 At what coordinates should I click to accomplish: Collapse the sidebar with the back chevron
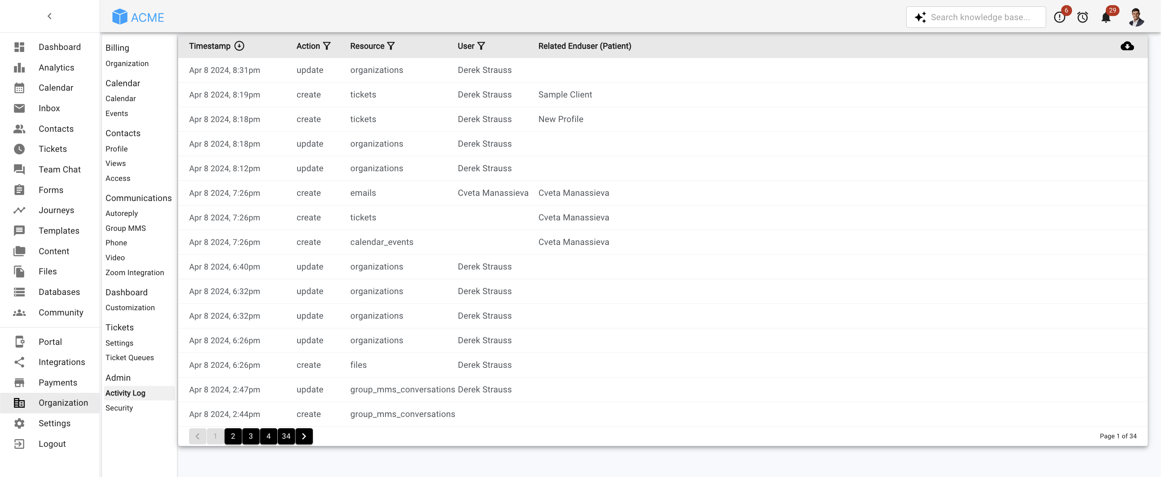50,16
